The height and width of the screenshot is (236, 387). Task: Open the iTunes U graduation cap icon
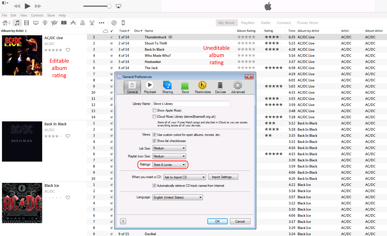(54, 23)
